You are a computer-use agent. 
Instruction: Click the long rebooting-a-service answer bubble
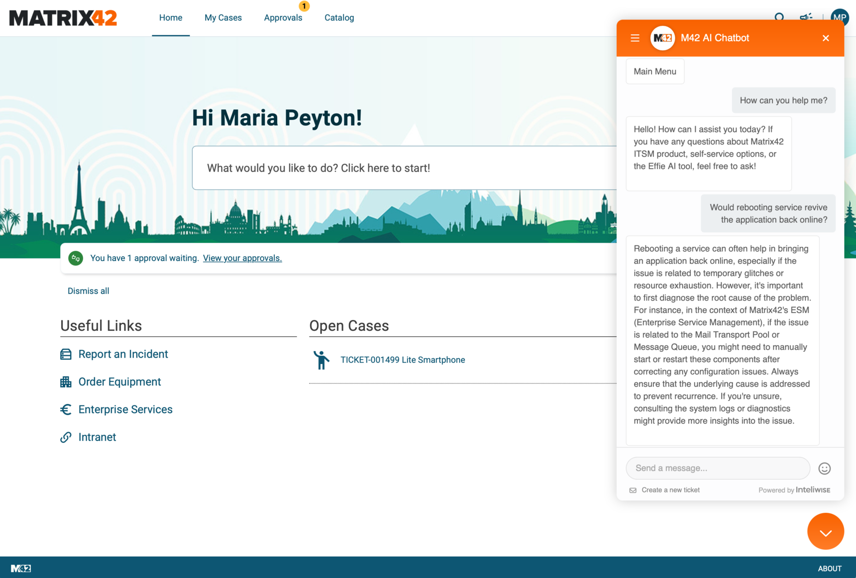(722, 341)
